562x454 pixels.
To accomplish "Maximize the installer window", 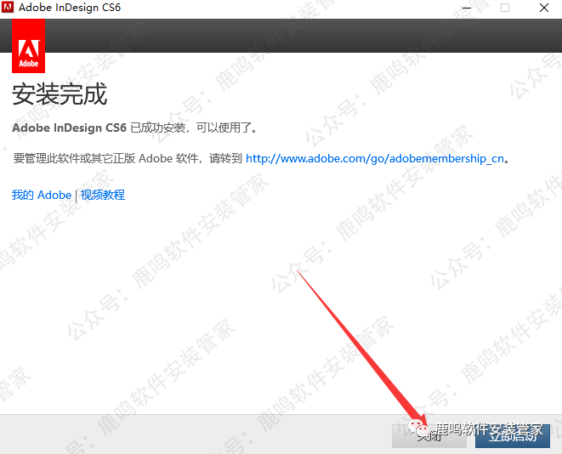I will [x=505, y=8].
